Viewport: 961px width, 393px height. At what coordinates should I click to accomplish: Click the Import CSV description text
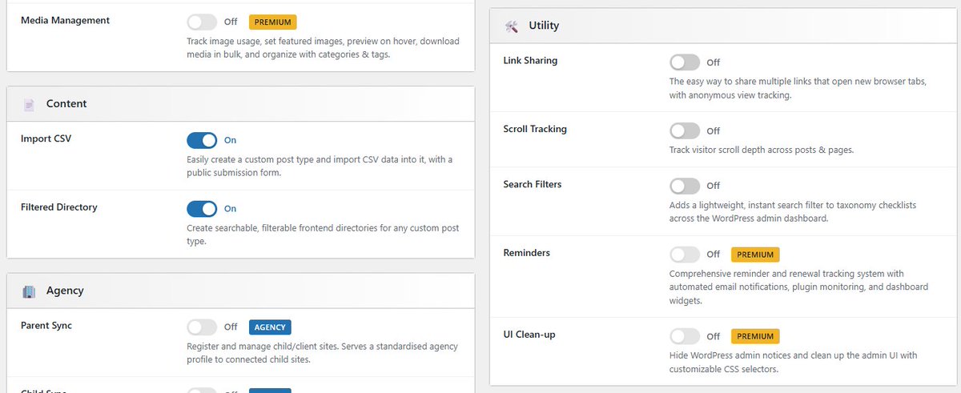tap(320, 166)
